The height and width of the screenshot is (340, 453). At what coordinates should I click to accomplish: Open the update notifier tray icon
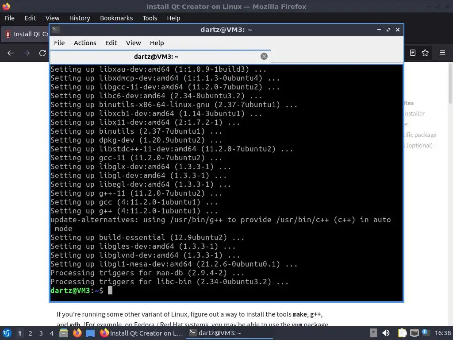426,332
